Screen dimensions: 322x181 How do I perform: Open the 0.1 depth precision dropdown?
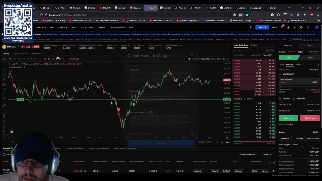pos(270,51)
